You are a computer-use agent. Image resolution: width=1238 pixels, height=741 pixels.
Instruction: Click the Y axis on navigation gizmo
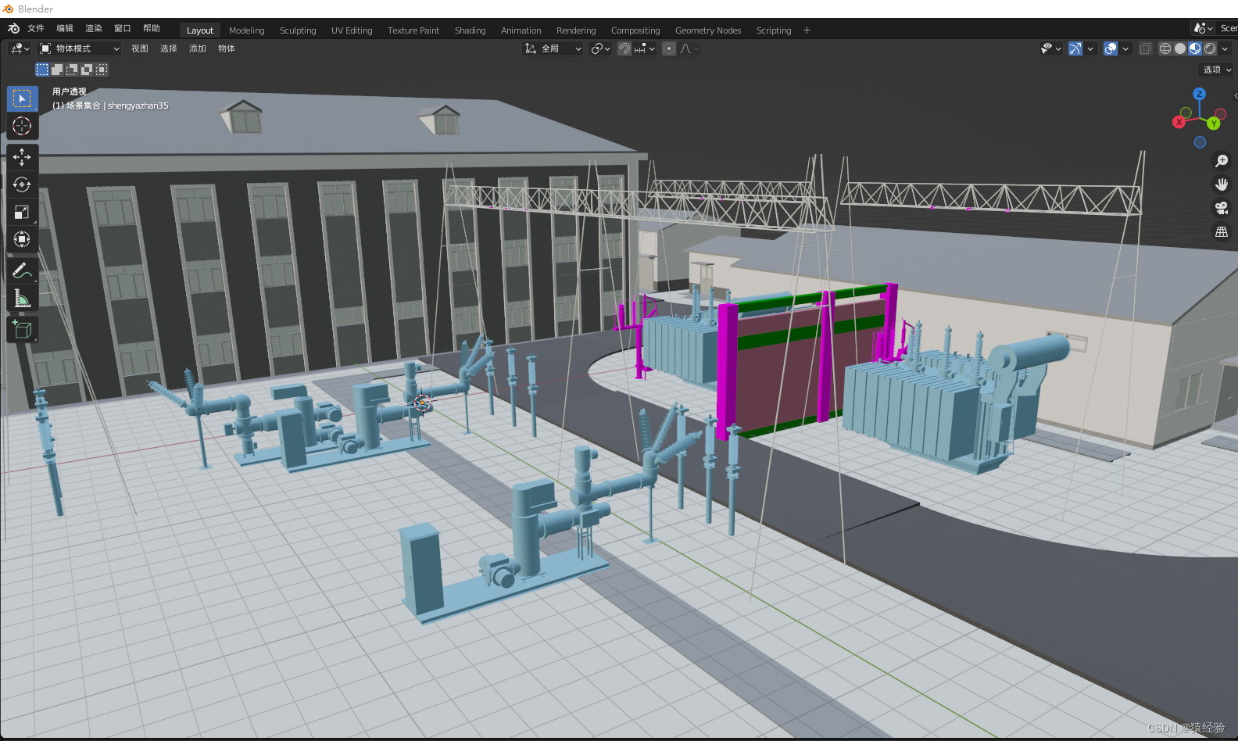pyautogui.click(x=1214, y=123)
